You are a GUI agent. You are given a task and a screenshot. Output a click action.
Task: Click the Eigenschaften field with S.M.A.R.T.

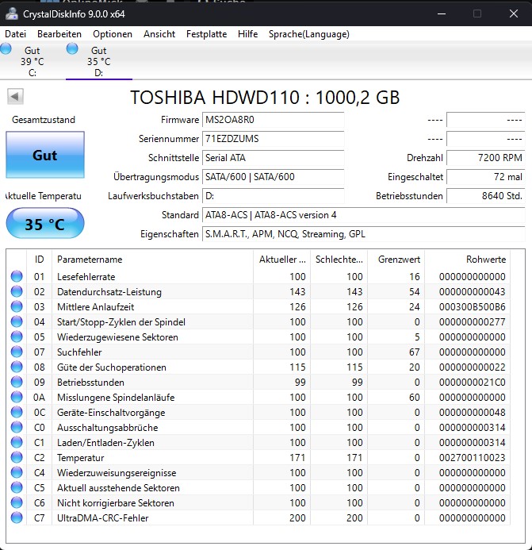[363, 234]
